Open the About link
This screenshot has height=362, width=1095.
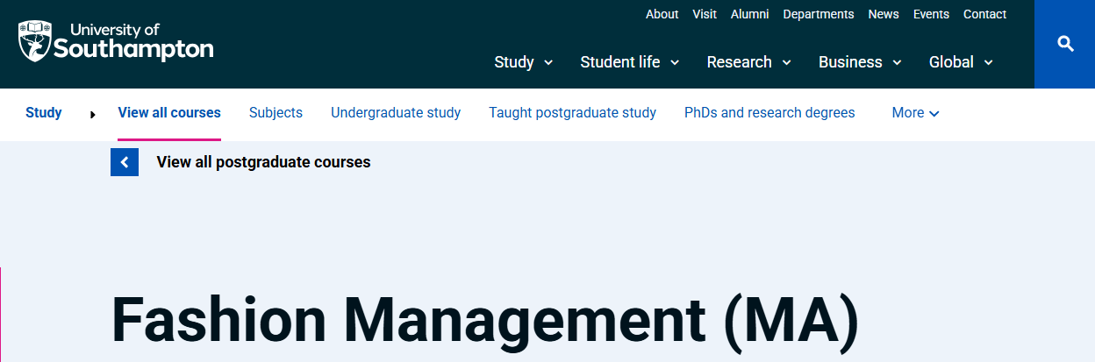pos(662,14)
